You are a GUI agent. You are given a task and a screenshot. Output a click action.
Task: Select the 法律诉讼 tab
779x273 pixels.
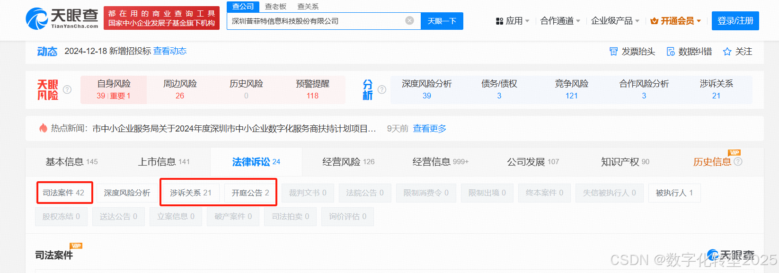[x=256, y=162]
